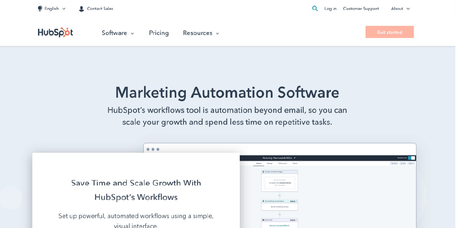Switch to the Actions tab in workflow
Viewport: 456px width, 228px height.
click(259, 163)
